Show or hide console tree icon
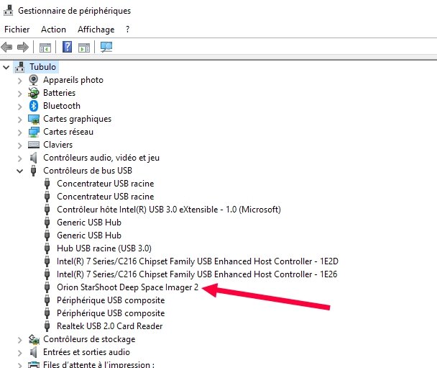 pyautogui.click(x=45, y=48)
